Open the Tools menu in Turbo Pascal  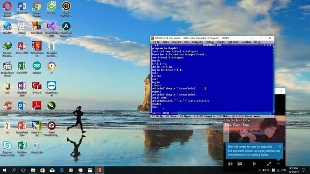221,42
